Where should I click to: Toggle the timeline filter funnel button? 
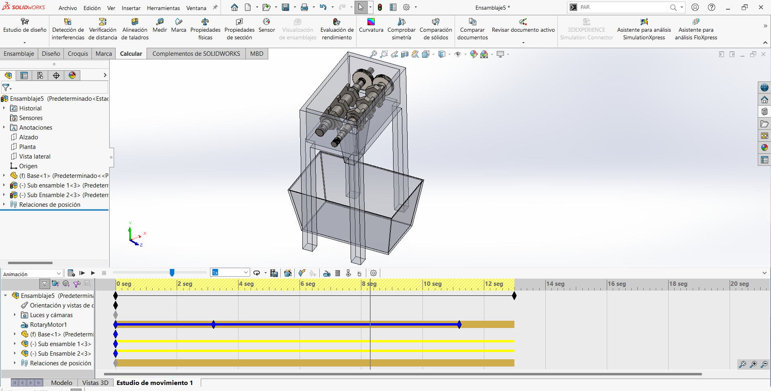tap(45, 284)
